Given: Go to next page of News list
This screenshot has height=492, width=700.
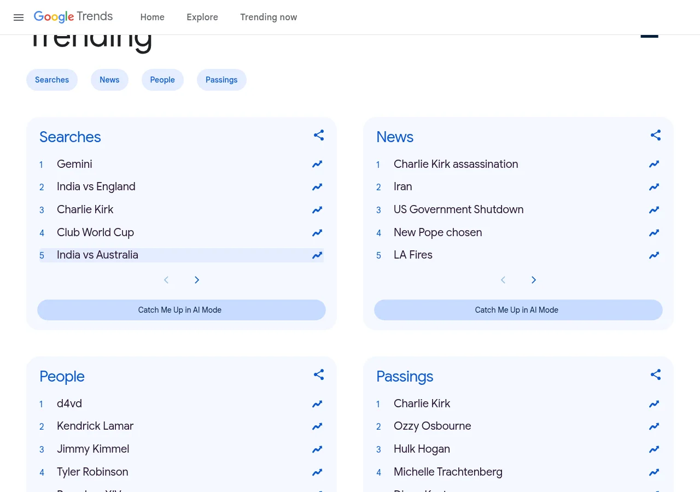Looking at the screenshot, I should coord(534,280).
